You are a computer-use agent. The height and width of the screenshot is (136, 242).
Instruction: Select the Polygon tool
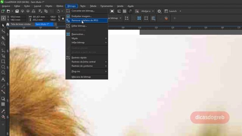(x=3, y=73)
